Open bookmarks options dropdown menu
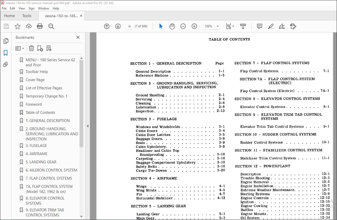The image size is (337, 220). (x=20, y=48)
